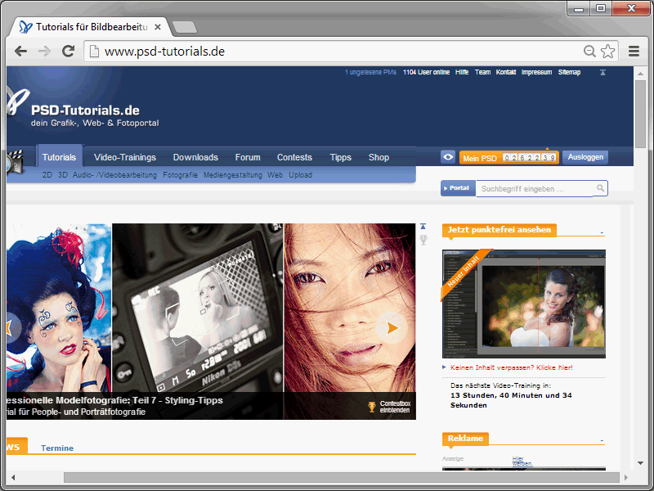Open the Portal search scope dropdown
Image resolution: width=654 pixels, height=491 pixels.
pyautogui.click(x=458, y=188)
